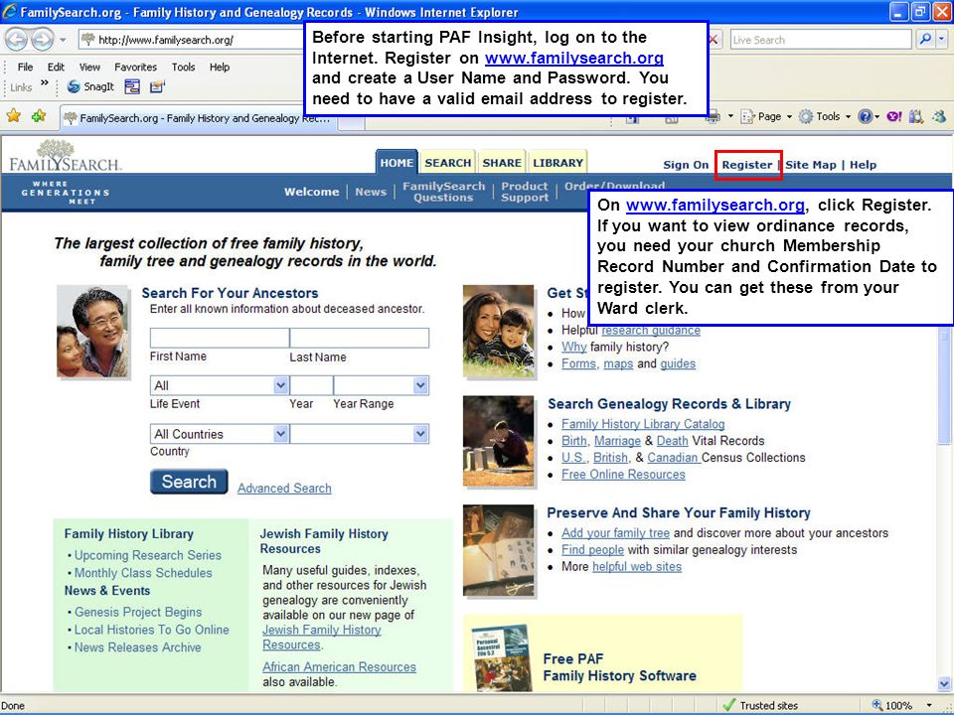Click the blue question-mark Help icon
Viewport: 954px width, 715px height.
865,116
